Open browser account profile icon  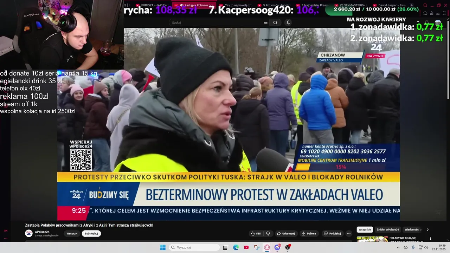(x=432, y=13)
